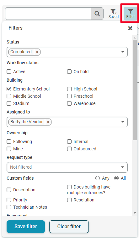Toggle the Filter funnel button
This screenshot has height=238, width=139.
[130, 14]
